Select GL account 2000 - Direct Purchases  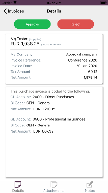point(53,97)
